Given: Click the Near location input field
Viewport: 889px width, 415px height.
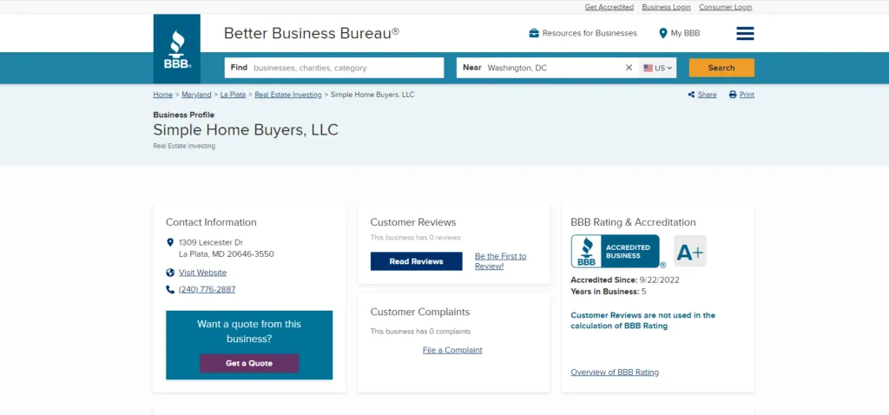Looking at the screenshot, I should coord(551,68).
